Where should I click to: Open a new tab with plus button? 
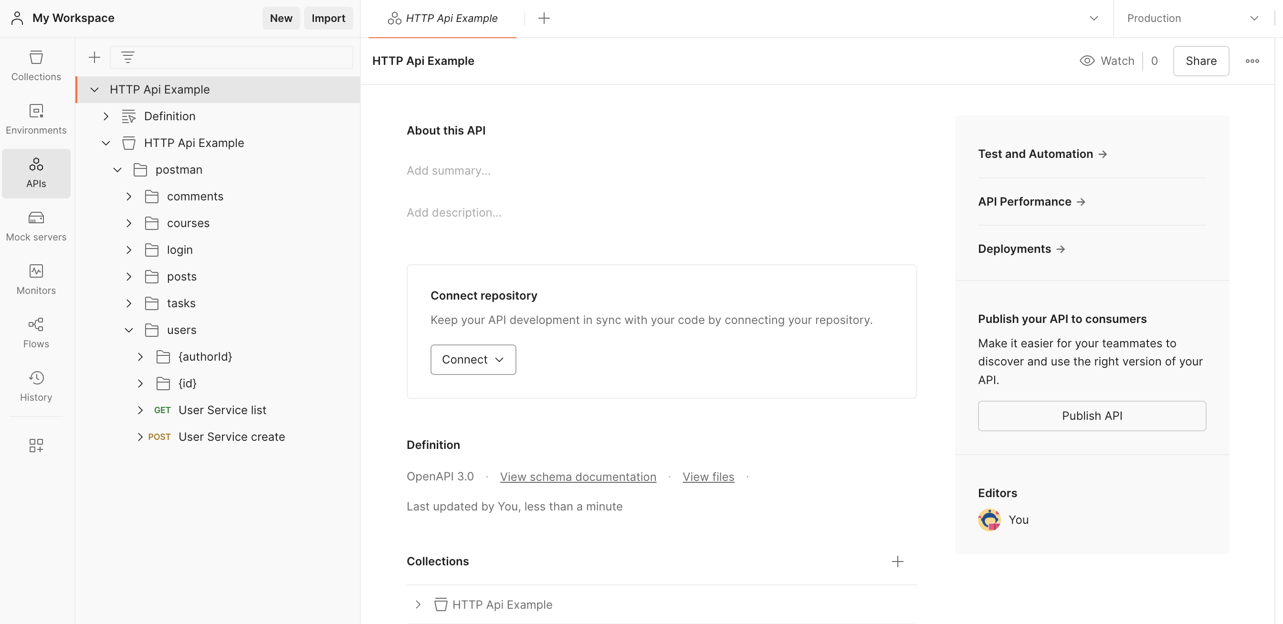544,19
